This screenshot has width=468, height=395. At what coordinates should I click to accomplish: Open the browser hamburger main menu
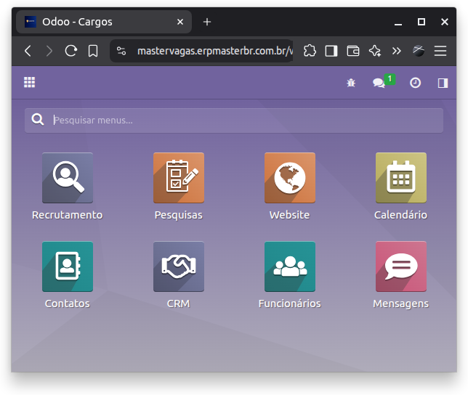pyautogui.click(x=440, y=51)
